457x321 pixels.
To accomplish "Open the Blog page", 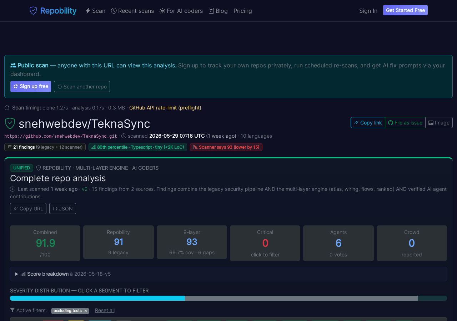I will coord(218,11).
